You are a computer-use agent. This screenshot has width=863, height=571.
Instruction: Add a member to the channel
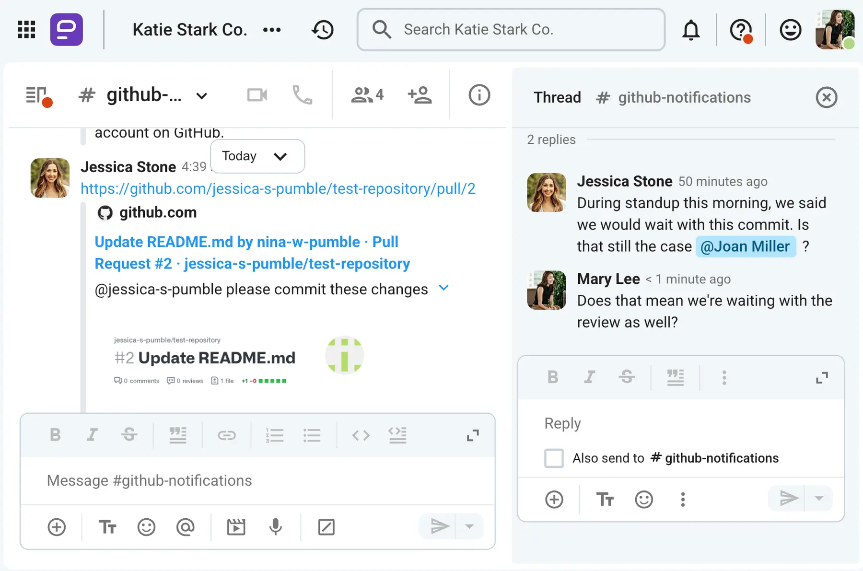420,95
